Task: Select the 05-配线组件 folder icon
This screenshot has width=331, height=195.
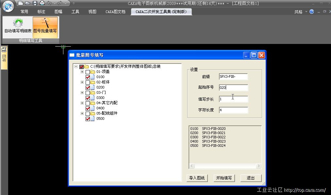Action: 93,113
